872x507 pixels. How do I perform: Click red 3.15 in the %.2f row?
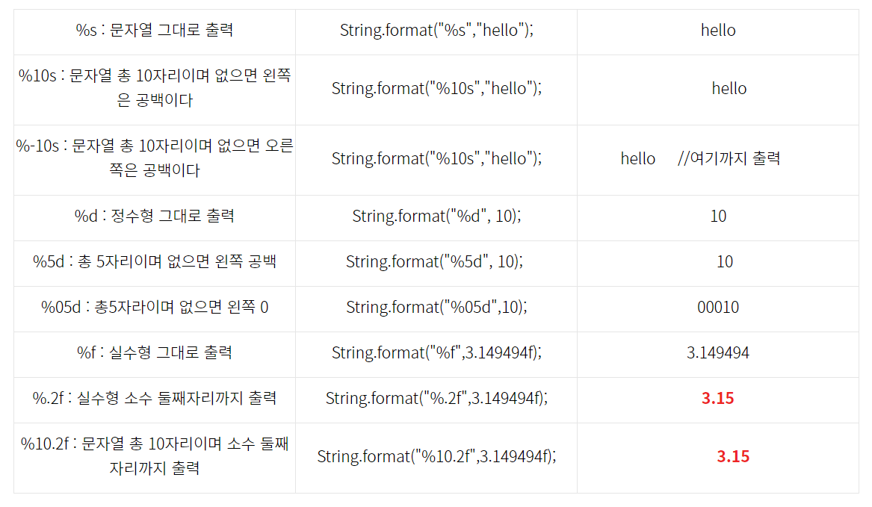point(718,398)
